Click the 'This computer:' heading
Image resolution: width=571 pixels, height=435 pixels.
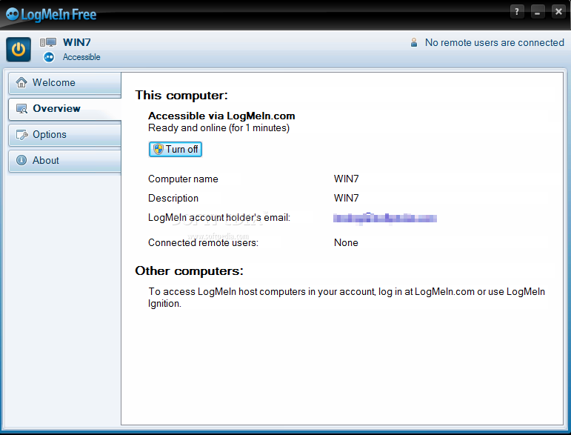click(181, 95)
